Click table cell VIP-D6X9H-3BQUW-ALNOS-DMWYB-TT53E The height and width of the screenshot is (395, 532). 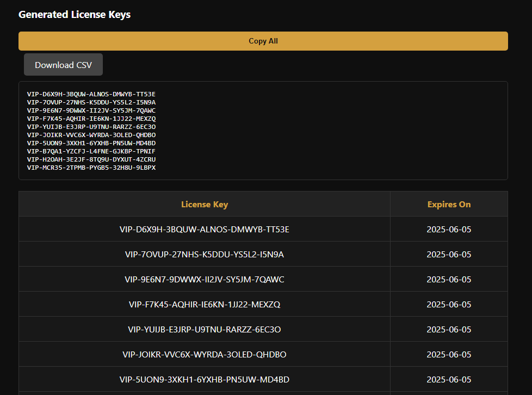[205, 230]
